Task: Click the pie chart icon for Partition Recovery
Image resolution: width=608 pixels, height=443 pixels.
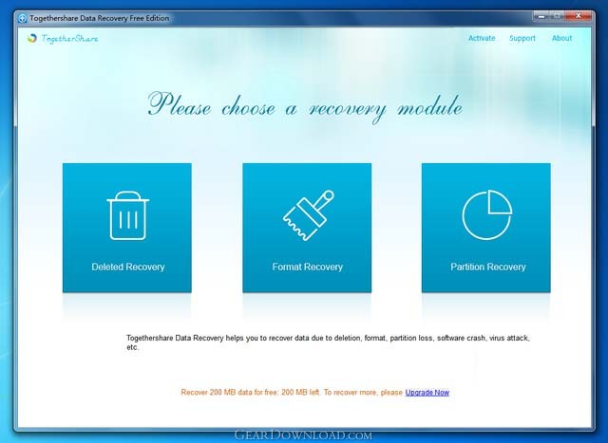Action: point(487,215)
